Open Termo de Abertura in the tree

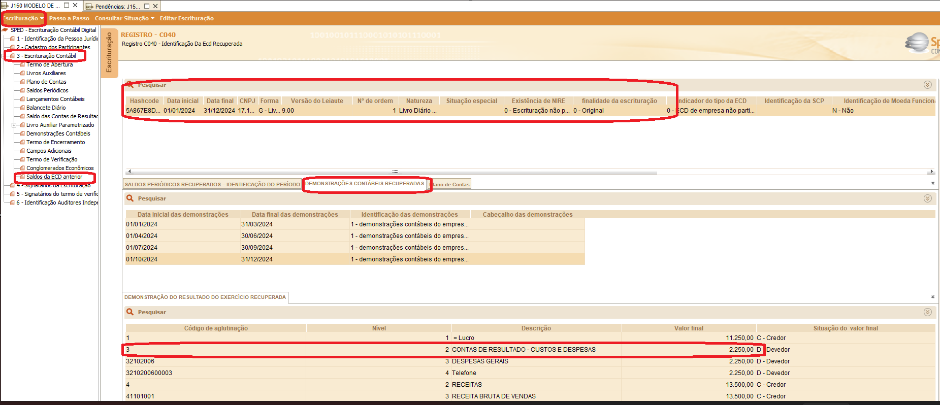[x=49, y=64]
